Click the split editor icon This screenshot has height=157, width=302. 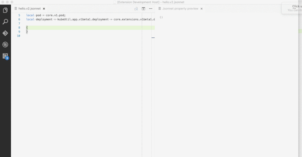(143, 9)
